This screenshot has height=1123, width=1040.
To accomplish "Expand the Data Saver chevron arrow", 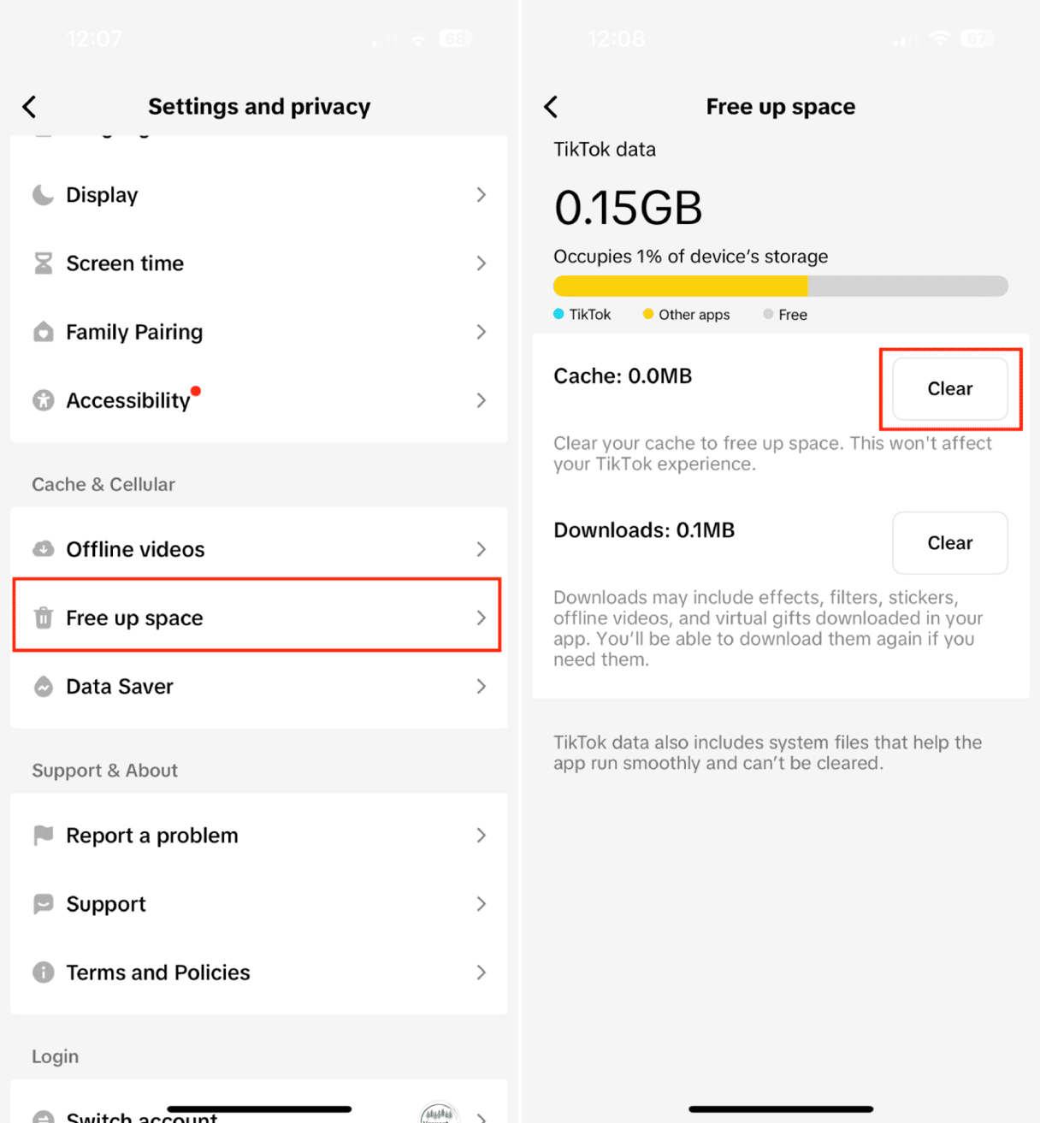I will [482, 687].
